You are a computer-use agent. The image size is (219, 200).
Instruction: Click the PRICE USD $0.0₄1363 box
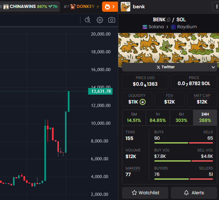pos(145,82)
